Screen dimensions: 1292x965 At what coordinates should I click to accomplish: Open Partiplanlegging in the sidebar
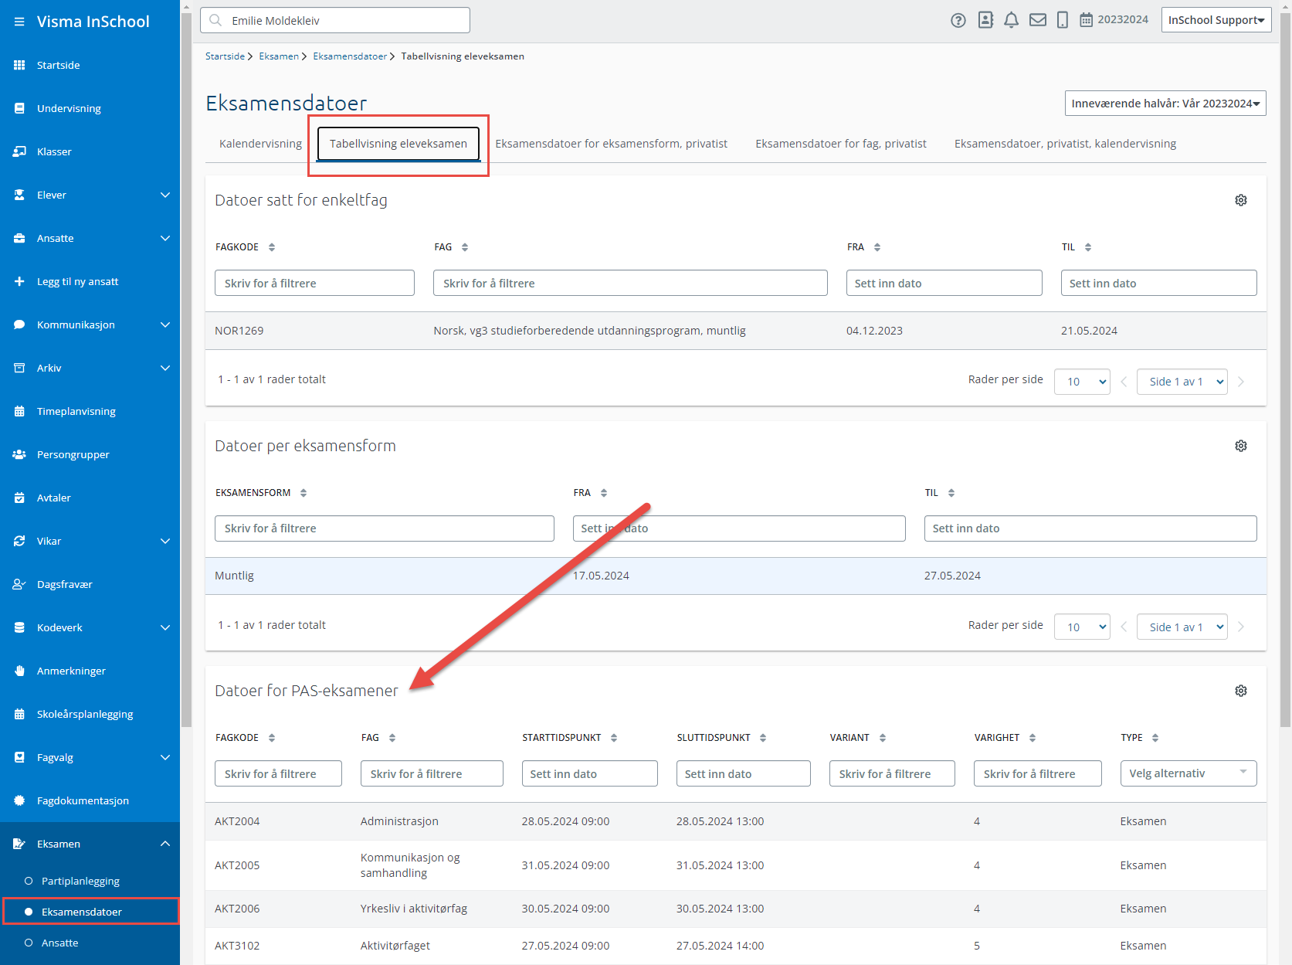pos(80,881)
